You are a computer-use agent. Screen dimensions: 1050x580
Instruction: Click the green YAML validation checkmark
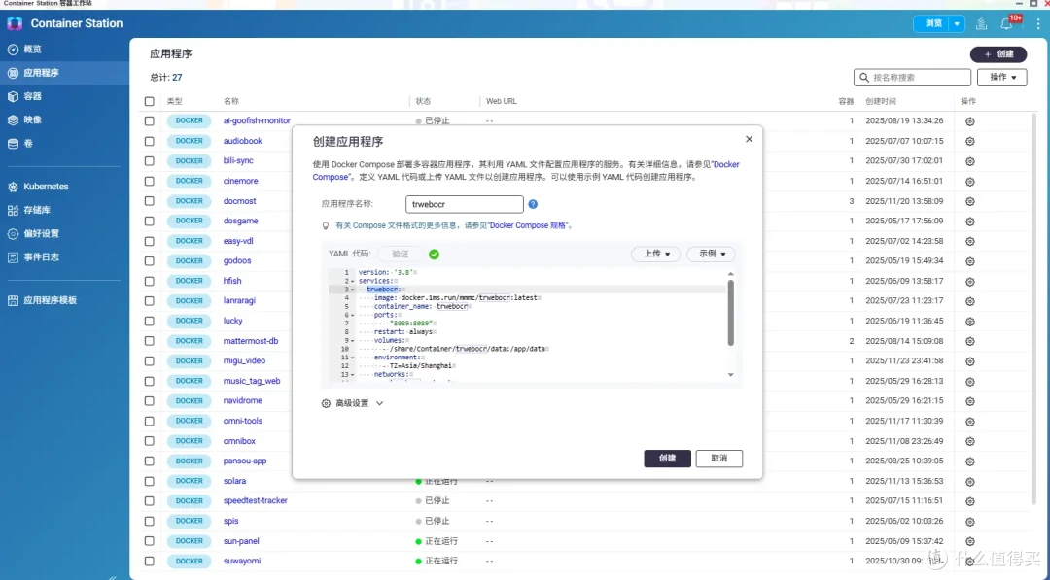pyautogui.click(x=434, y=255)
